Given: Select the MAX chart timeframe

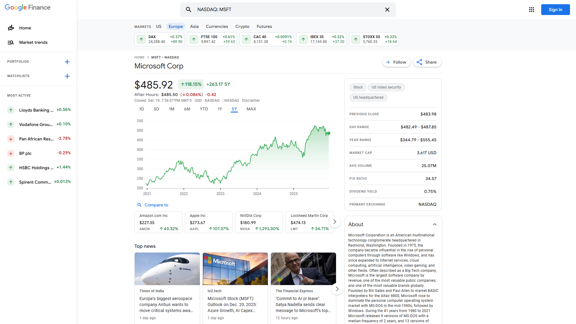Looking at the screenshot, I should pos(251,109).
